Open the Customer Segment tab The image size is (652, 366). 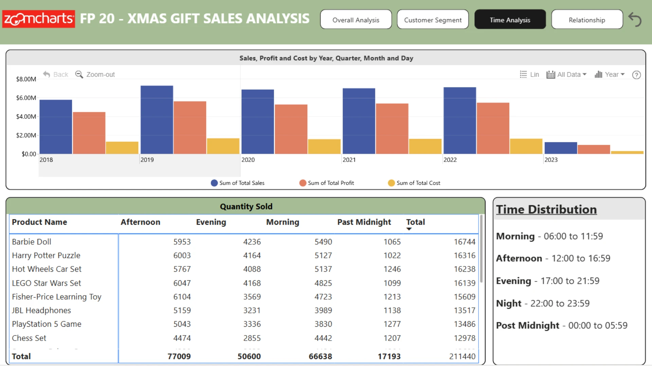click(x=433, y=19)
